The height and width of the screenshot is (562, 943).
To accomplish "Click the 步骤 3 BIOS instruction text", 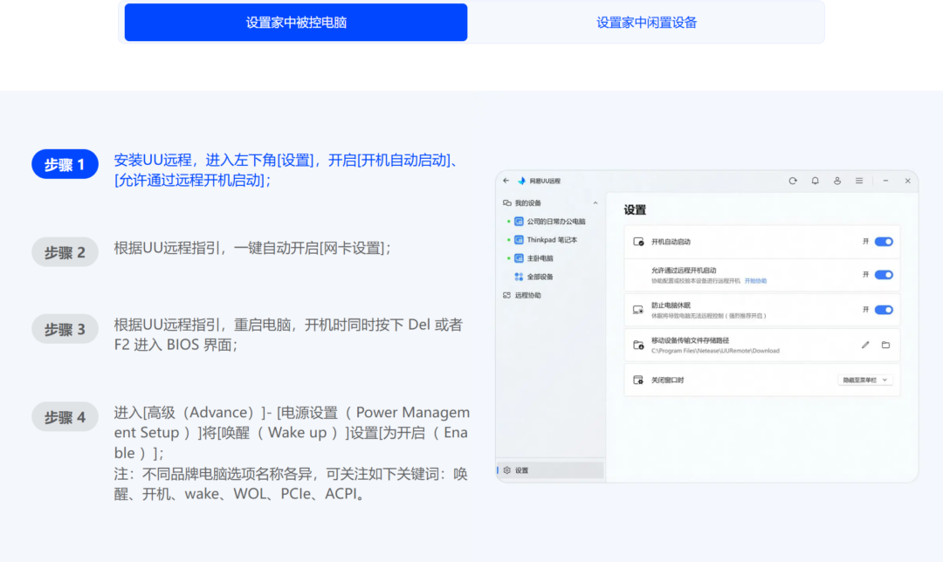I will point(289,334).
